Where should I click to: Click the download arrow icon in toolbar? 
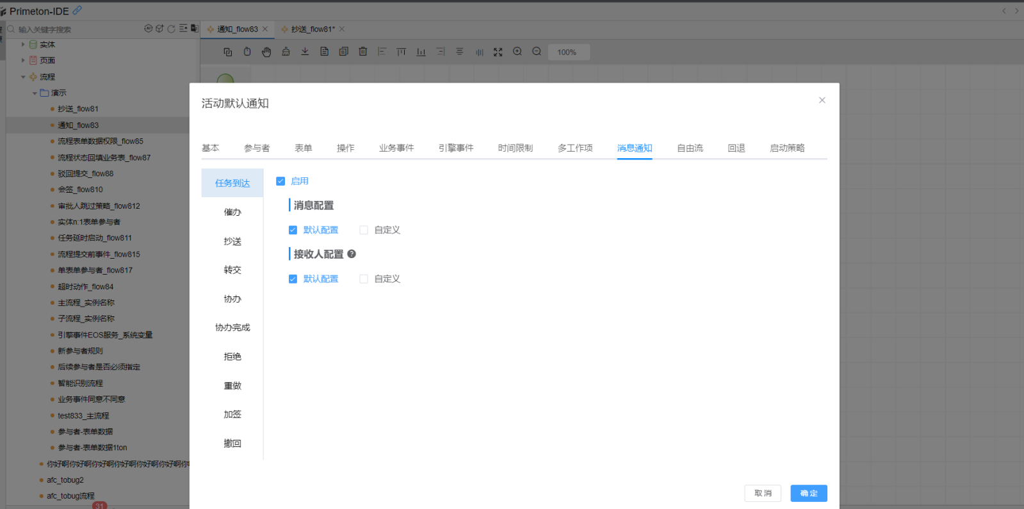pyautogui.click(x=305, y=52)
